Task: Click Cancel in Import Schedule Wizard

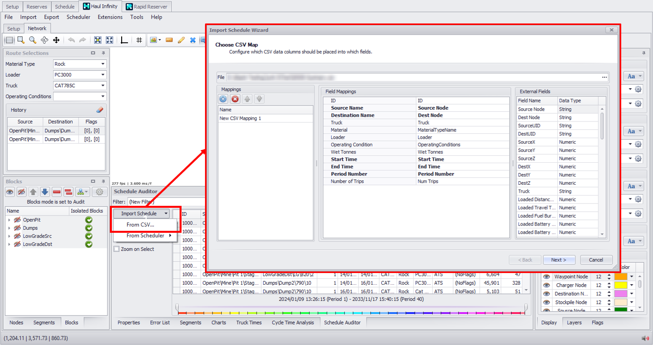Action: (x=596, y=260)
